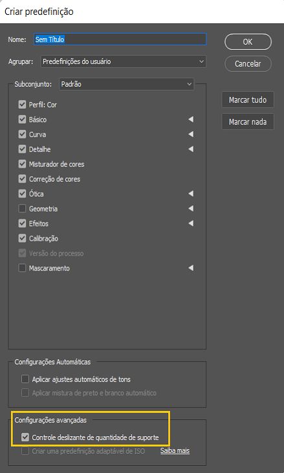Uncheck the Misturador de cores checkbox
The image size is (284, 473).
[x=22, y=164]
